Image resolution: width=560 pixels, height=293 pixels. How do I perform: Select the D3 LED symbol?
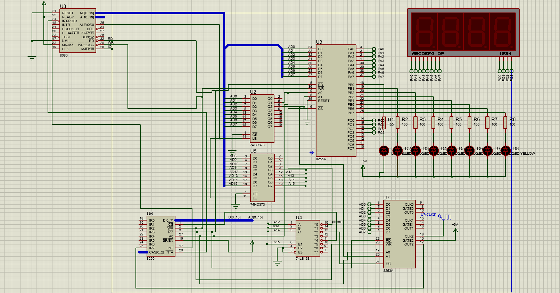click(415, 150)
